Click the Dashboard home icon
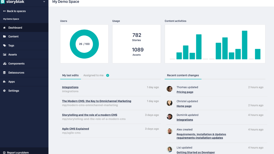274x154 pixels. pyautogui.click(x=4, y=28)
